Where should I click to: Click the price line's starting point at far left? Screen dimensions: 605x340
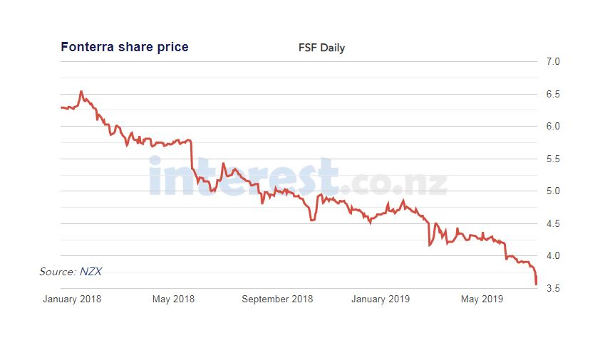61,107
